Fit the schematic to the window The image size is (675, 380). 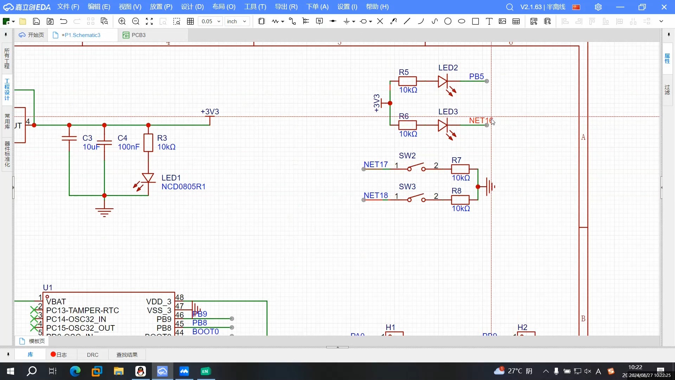tap(149, 21)
